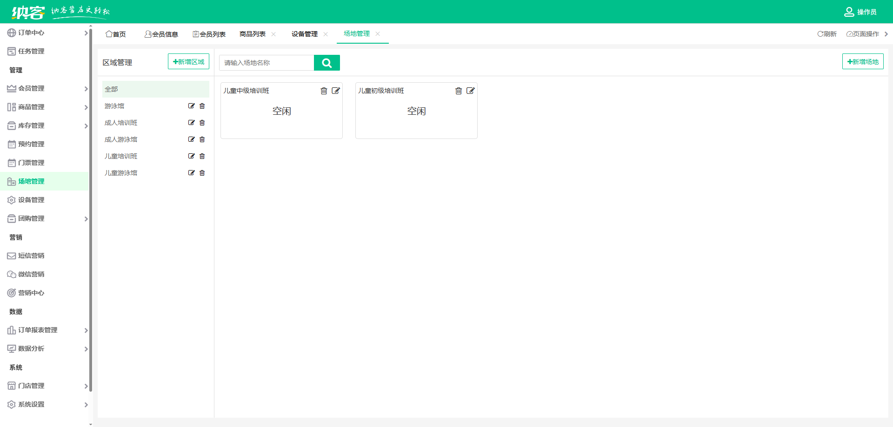
Task: Edit the 儿童培训班 area entry
Action: tap(191, 156)
